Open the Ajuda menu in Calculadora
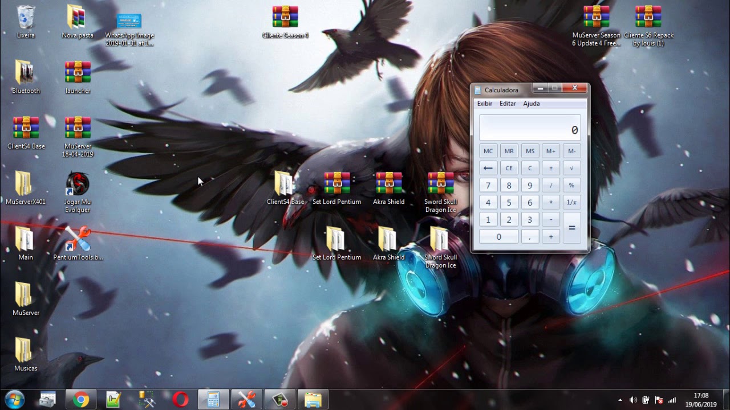This screenshot has width=730, height=410. (532, 104)
